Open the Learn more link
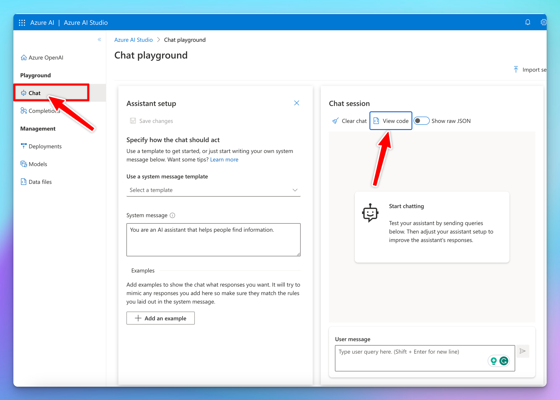Screen dimensions: 560x400 [x=224, y=159]
